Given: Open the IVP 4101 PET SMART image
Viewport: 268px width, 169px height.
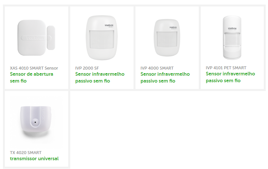Looking at the screenshot, I should (232, 38).
